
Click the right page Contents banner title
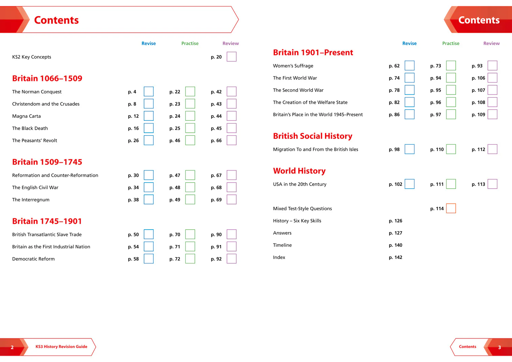tap(479, 20)
